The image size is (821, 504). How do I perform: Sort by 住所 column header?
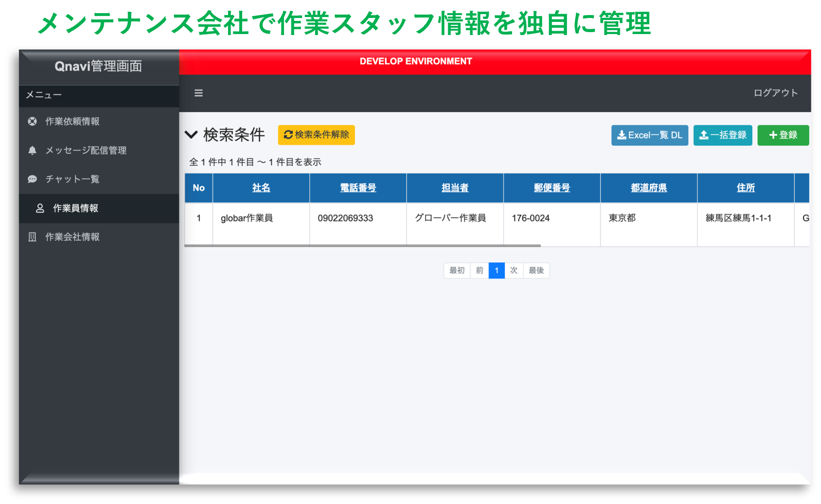point(746,188)
